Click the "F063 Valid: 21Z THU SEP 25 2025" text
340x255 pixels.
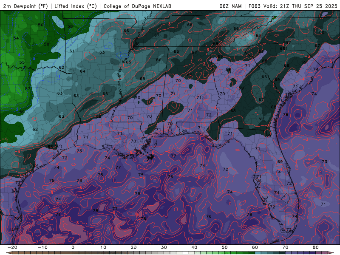(293, 6)
